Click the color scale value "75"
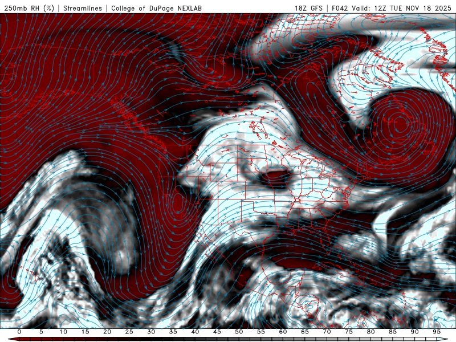The width and height of the screenshot is (456, 342). [x=349, y=332]
